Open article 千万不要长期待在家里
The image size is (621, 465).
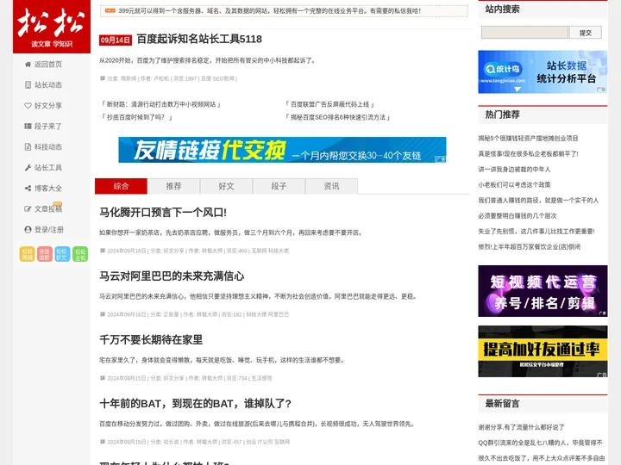pos(151,339)
